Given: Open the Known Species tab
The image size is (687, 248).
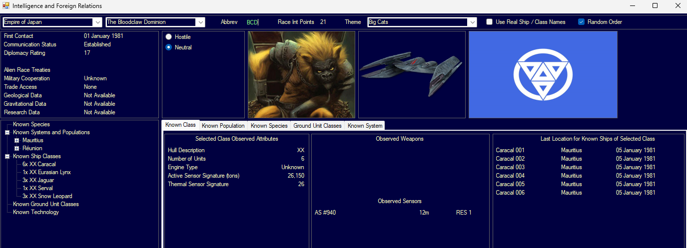Looking at the screenshot, I should click(269, 126).
